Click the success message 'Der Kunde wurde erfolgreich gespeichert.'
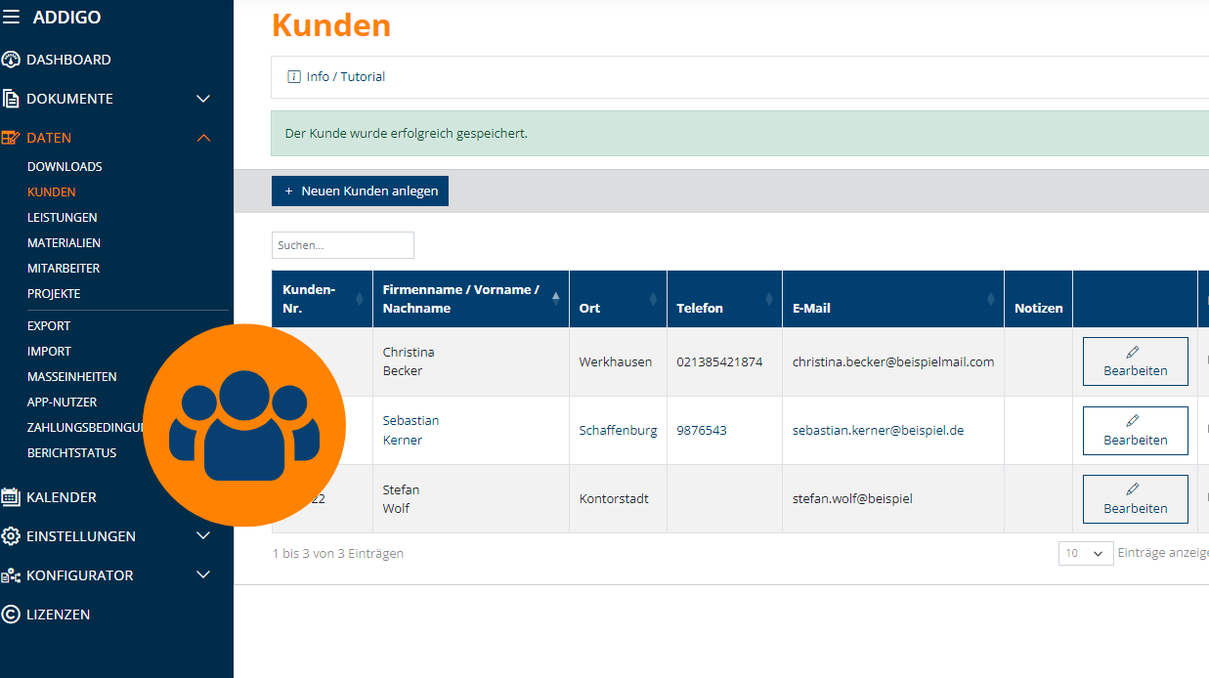 [406, 133]
